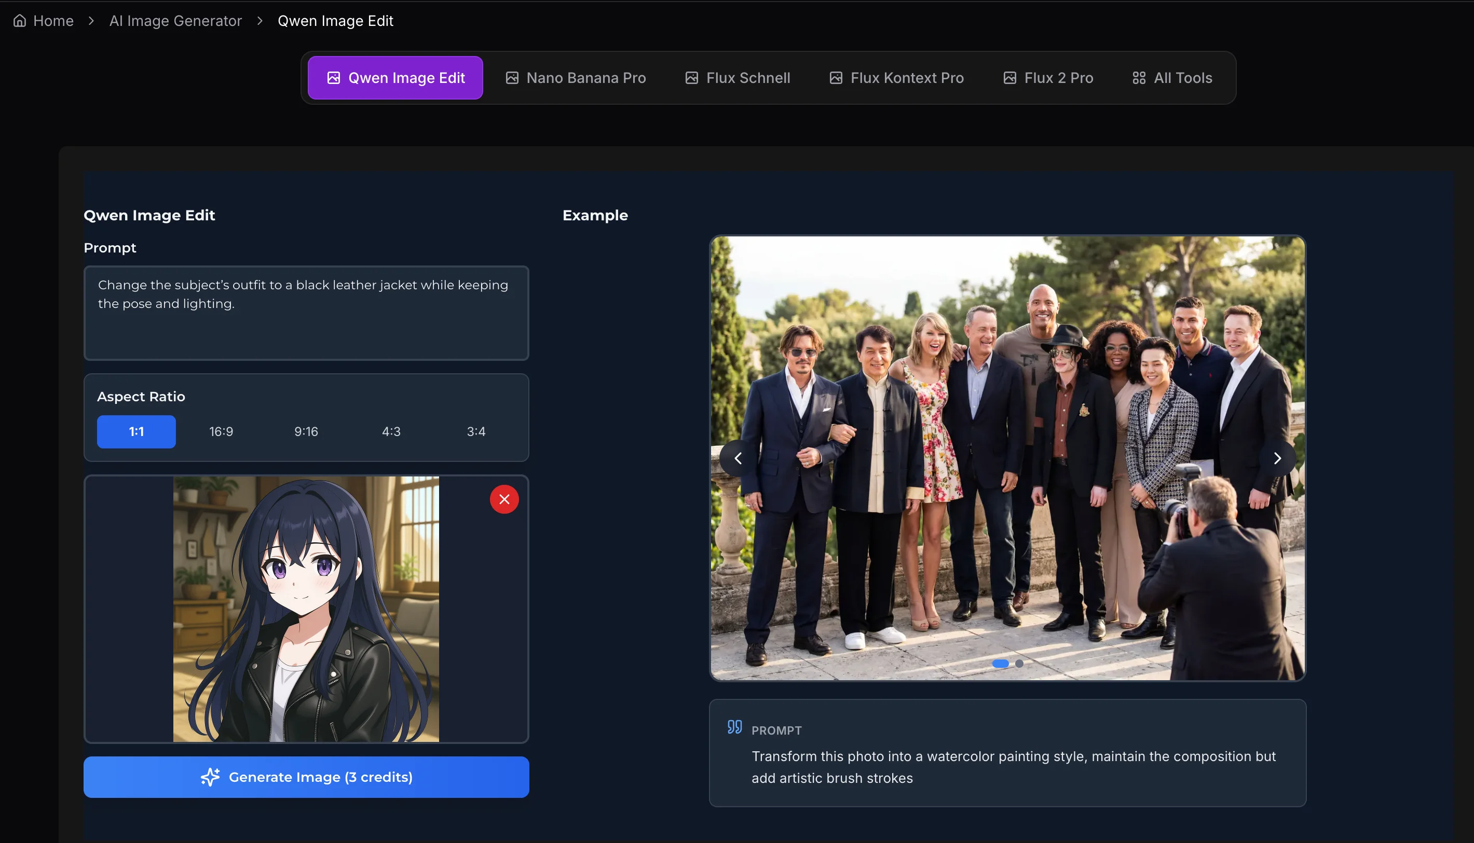Click the Home icon in breadcrumb
Image resolution: width=1474 pixels, height=843 pixels.
click(x=20, y=21)
